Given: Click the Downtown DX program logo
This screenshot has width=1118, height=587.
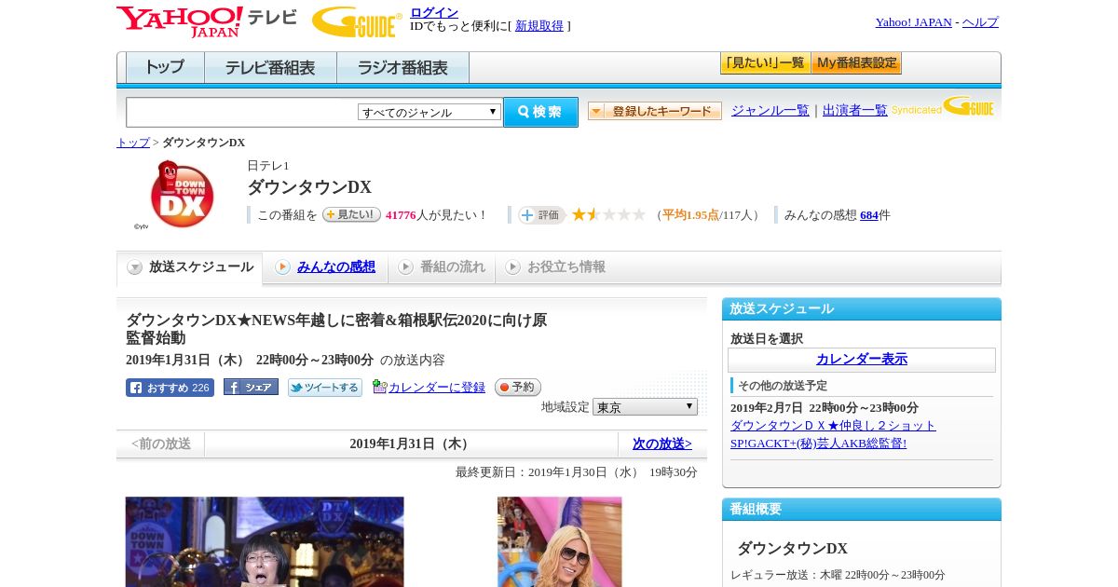Looking at the screenshot, I should point(181,194).
